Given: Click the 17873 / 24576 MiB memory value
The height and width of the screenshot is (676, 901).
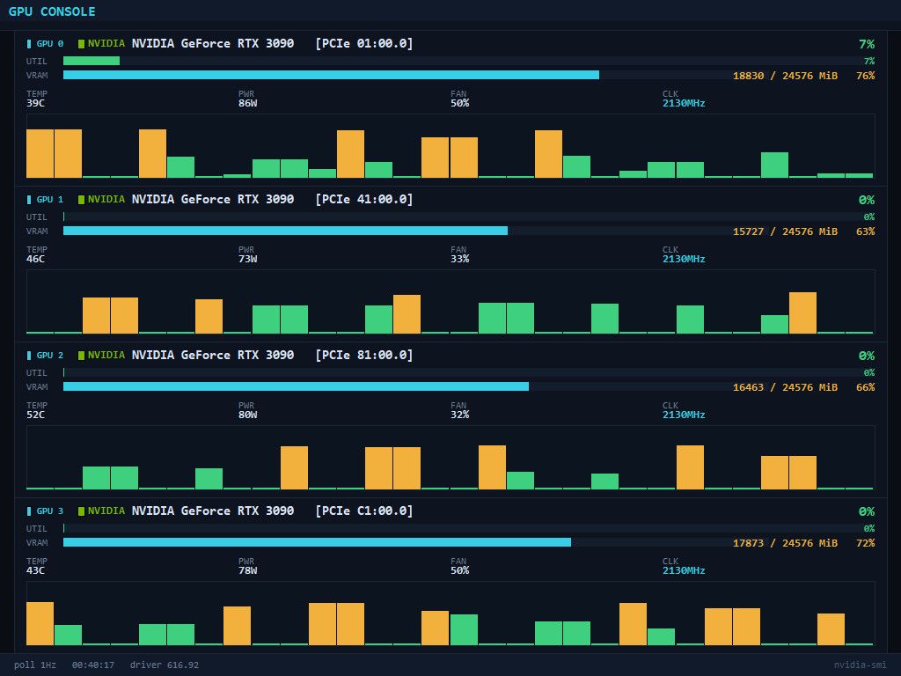Looking at the screenshot, I should [785, 543].
